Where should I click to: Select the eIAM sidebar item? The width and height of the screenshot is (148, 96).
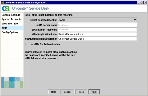(12, 28)
